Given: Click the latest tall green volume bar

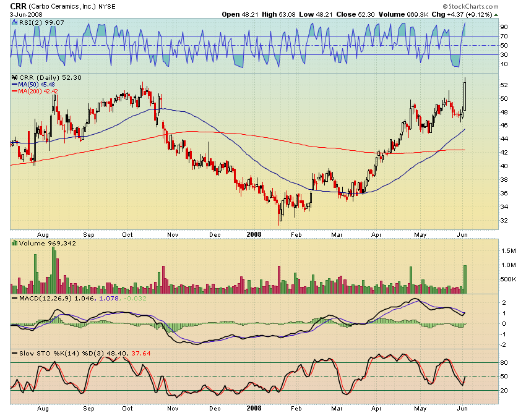Looking at the screenshot, I should click(465, 279).
